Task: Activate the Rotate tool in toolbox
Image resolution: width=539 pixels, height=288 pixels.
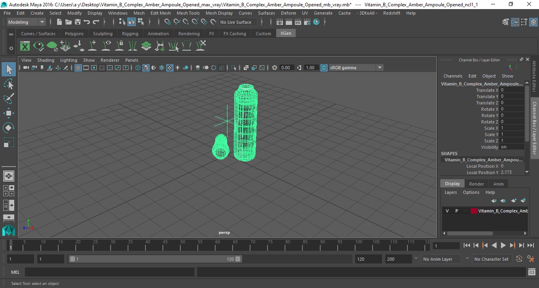Action: pos(9,128)
